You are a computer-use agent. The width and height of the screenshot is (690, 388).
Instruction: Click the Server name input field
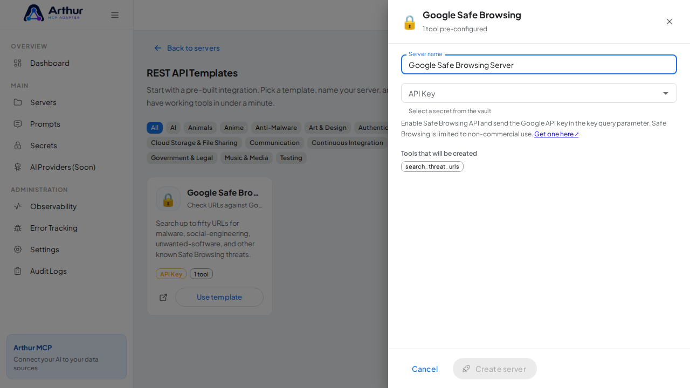(539, 65)
